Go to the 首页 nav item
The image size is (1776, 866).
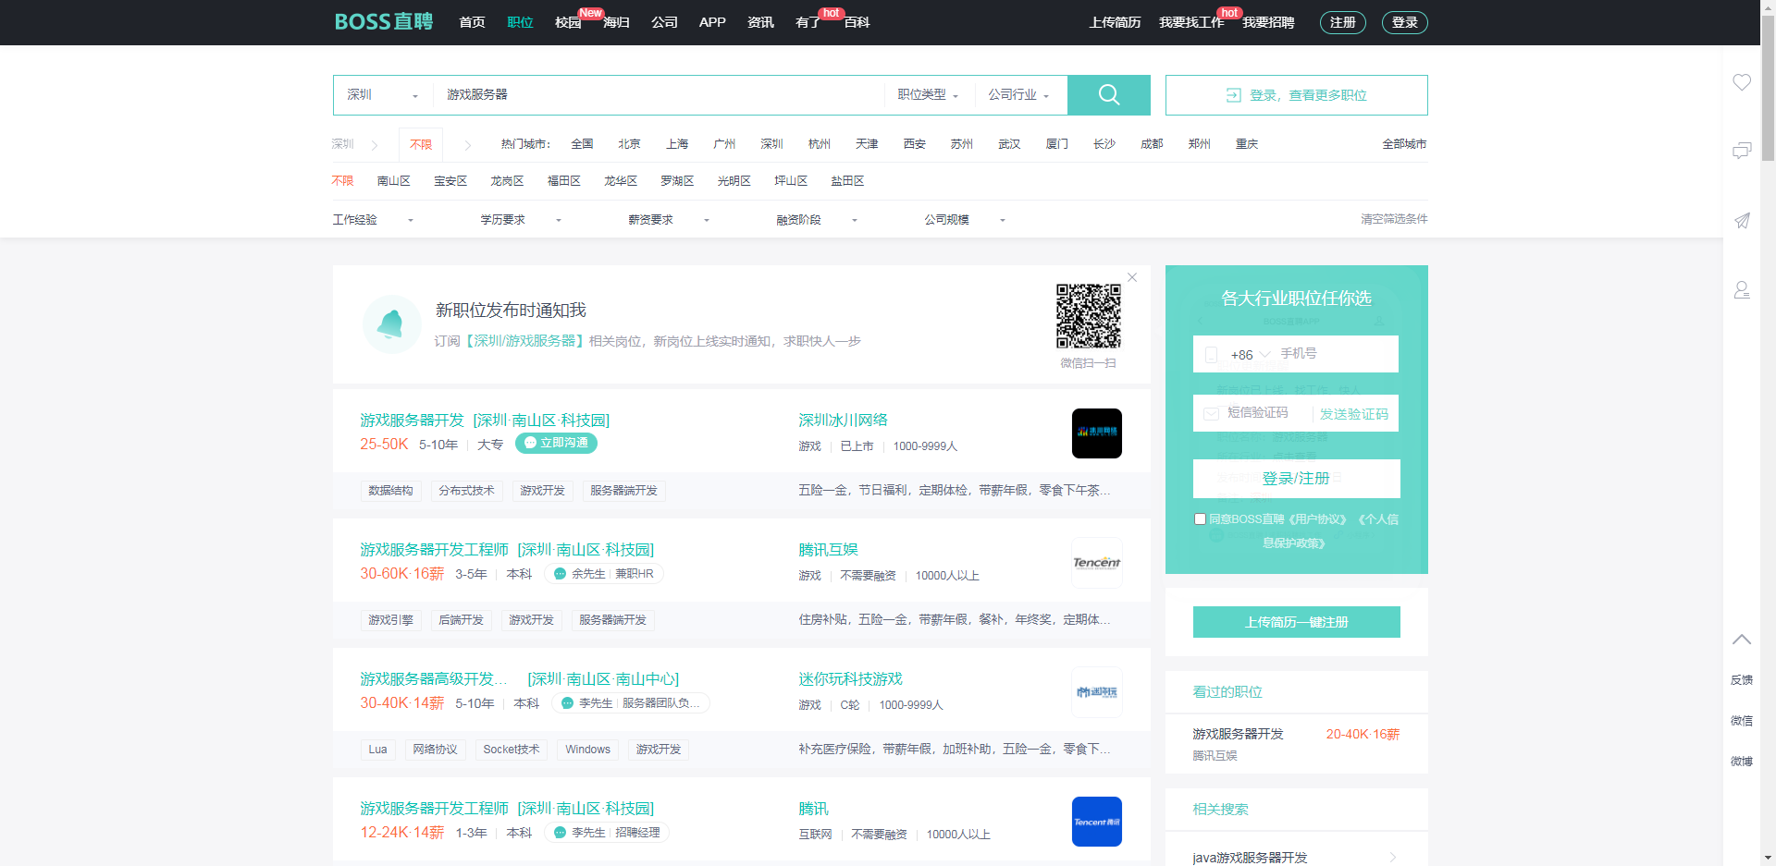tap(472, 22)
